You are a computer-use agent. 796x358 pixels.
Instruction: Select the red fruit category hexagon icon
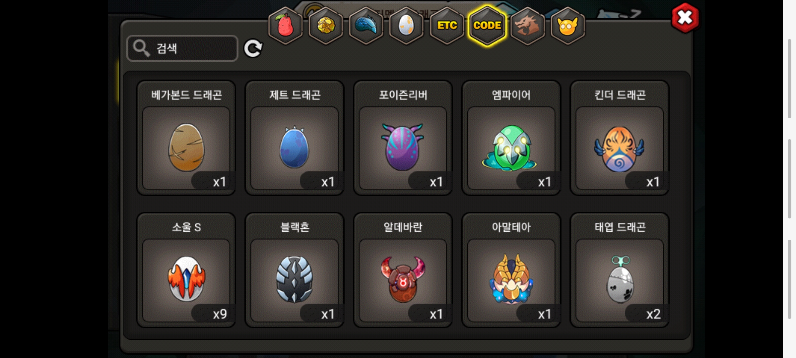285,26
